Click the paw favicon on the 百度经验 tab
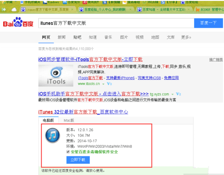Image resolution: width=224 pixels, height=175 pixels. [x=81, y=10]
